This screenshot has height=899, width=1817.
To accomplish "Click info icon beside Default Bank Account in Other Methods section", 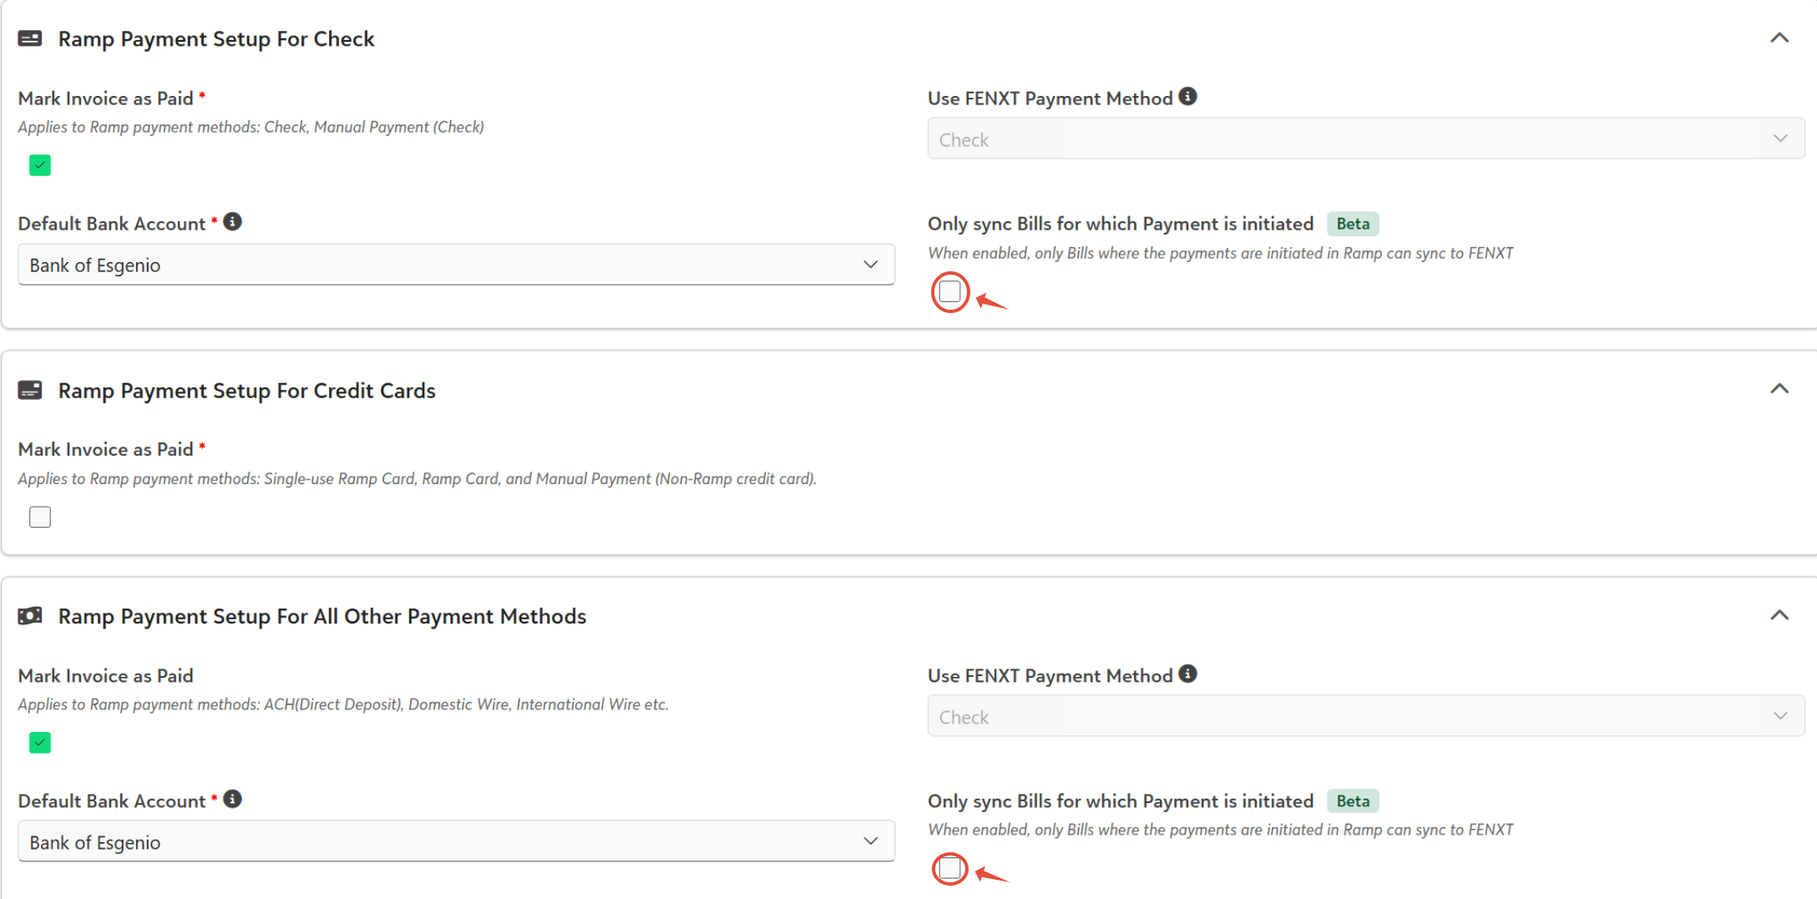I will (x=233, y=800).
